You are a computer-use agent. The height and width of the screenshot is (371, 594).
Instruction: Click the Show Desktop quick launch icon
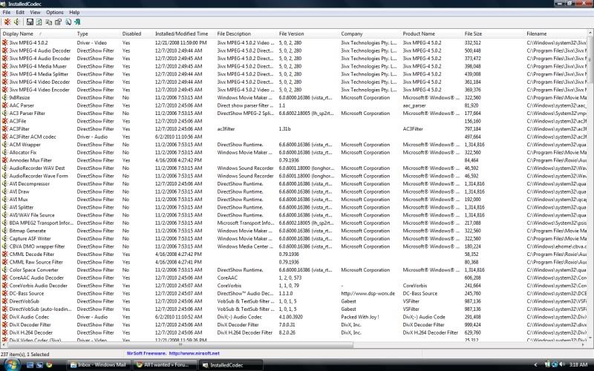30,365
